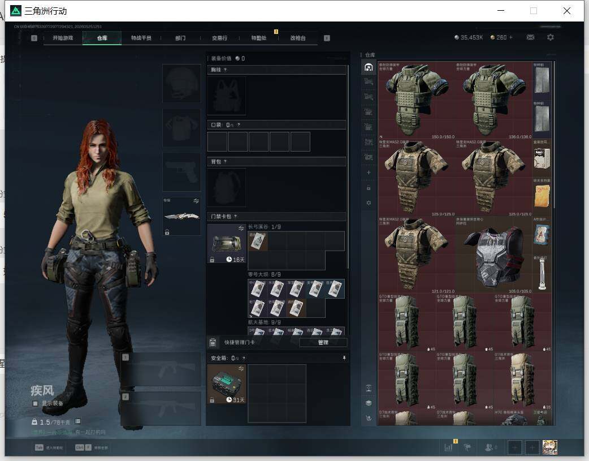Swap the safe box using arrows icon
This screenshot has height=461, width=589.
(x=241, y=368)
